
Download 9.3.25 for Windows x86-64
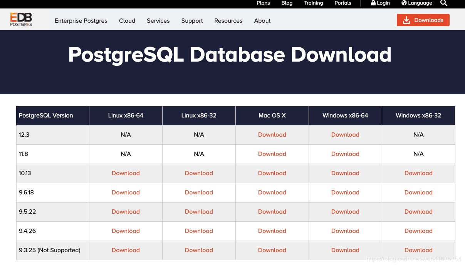pos(345,250)
